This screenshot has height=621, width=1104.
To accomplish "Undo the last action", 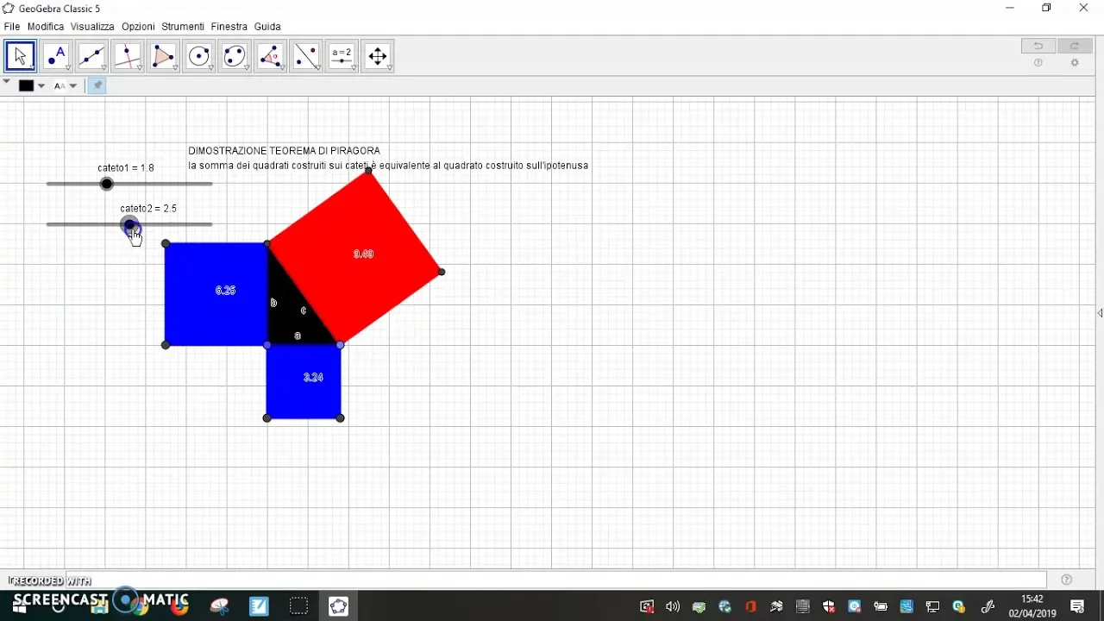I will [1038, 46].
